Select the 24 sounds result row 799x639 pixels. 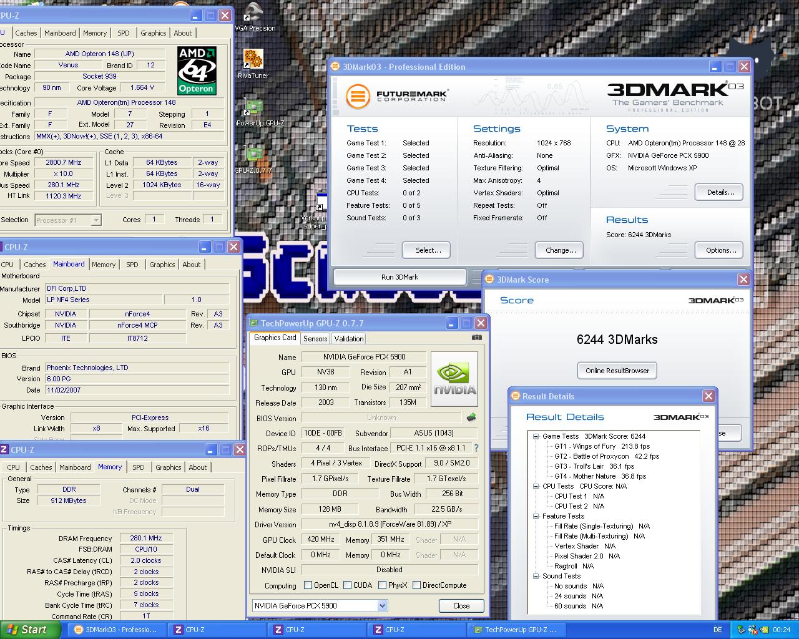(579, 596)
